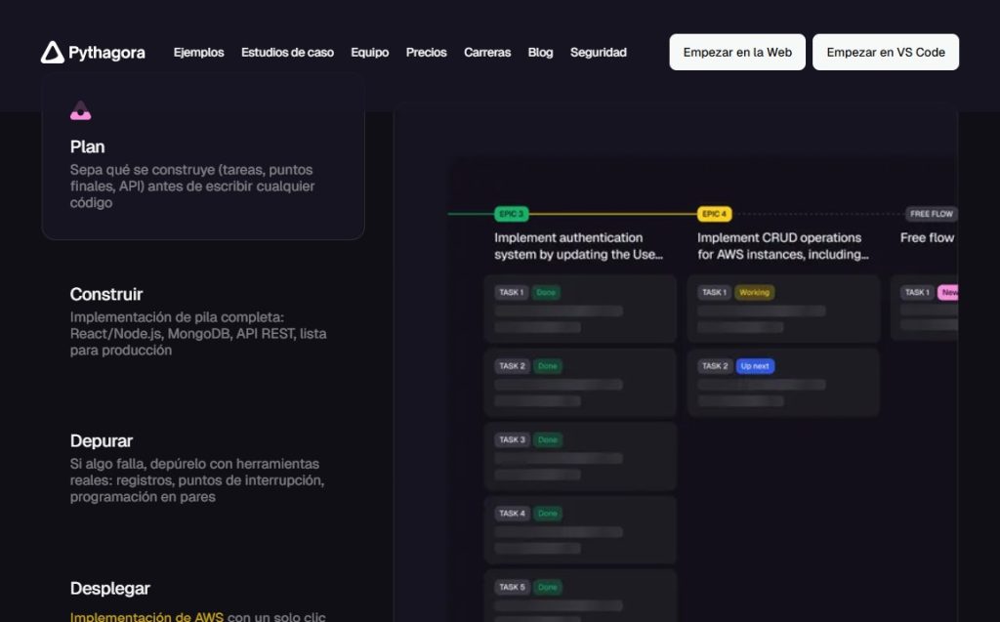Open the Equipo navigation link
Screen dimensions: 1000x622
point(370,53)
